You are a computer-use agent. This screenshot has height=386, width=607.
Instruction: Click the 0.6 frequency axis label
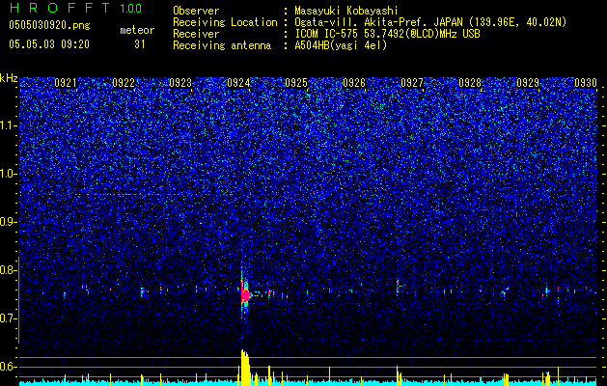tap(9, 367)
